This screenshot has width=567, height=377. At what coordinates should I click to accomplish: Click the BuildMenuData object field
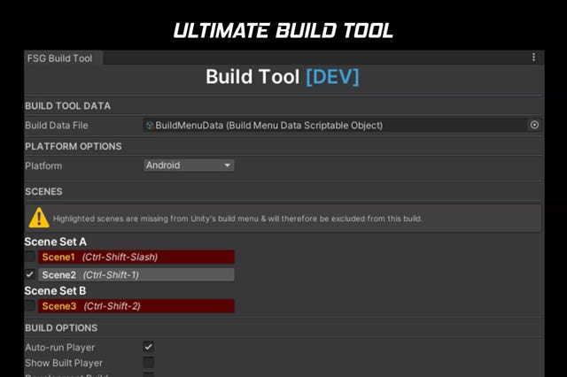[335, 126]
